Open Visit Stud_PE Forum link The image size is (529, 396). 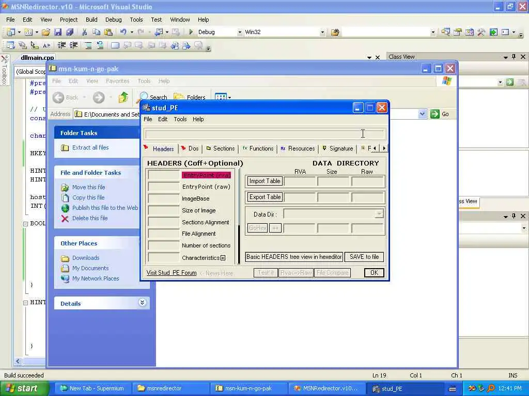[172, 273]
